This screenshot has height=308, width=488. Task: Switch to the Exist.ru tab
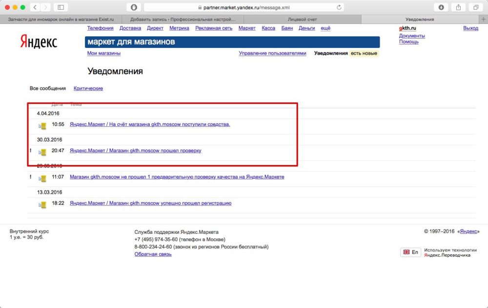(61, 20)
